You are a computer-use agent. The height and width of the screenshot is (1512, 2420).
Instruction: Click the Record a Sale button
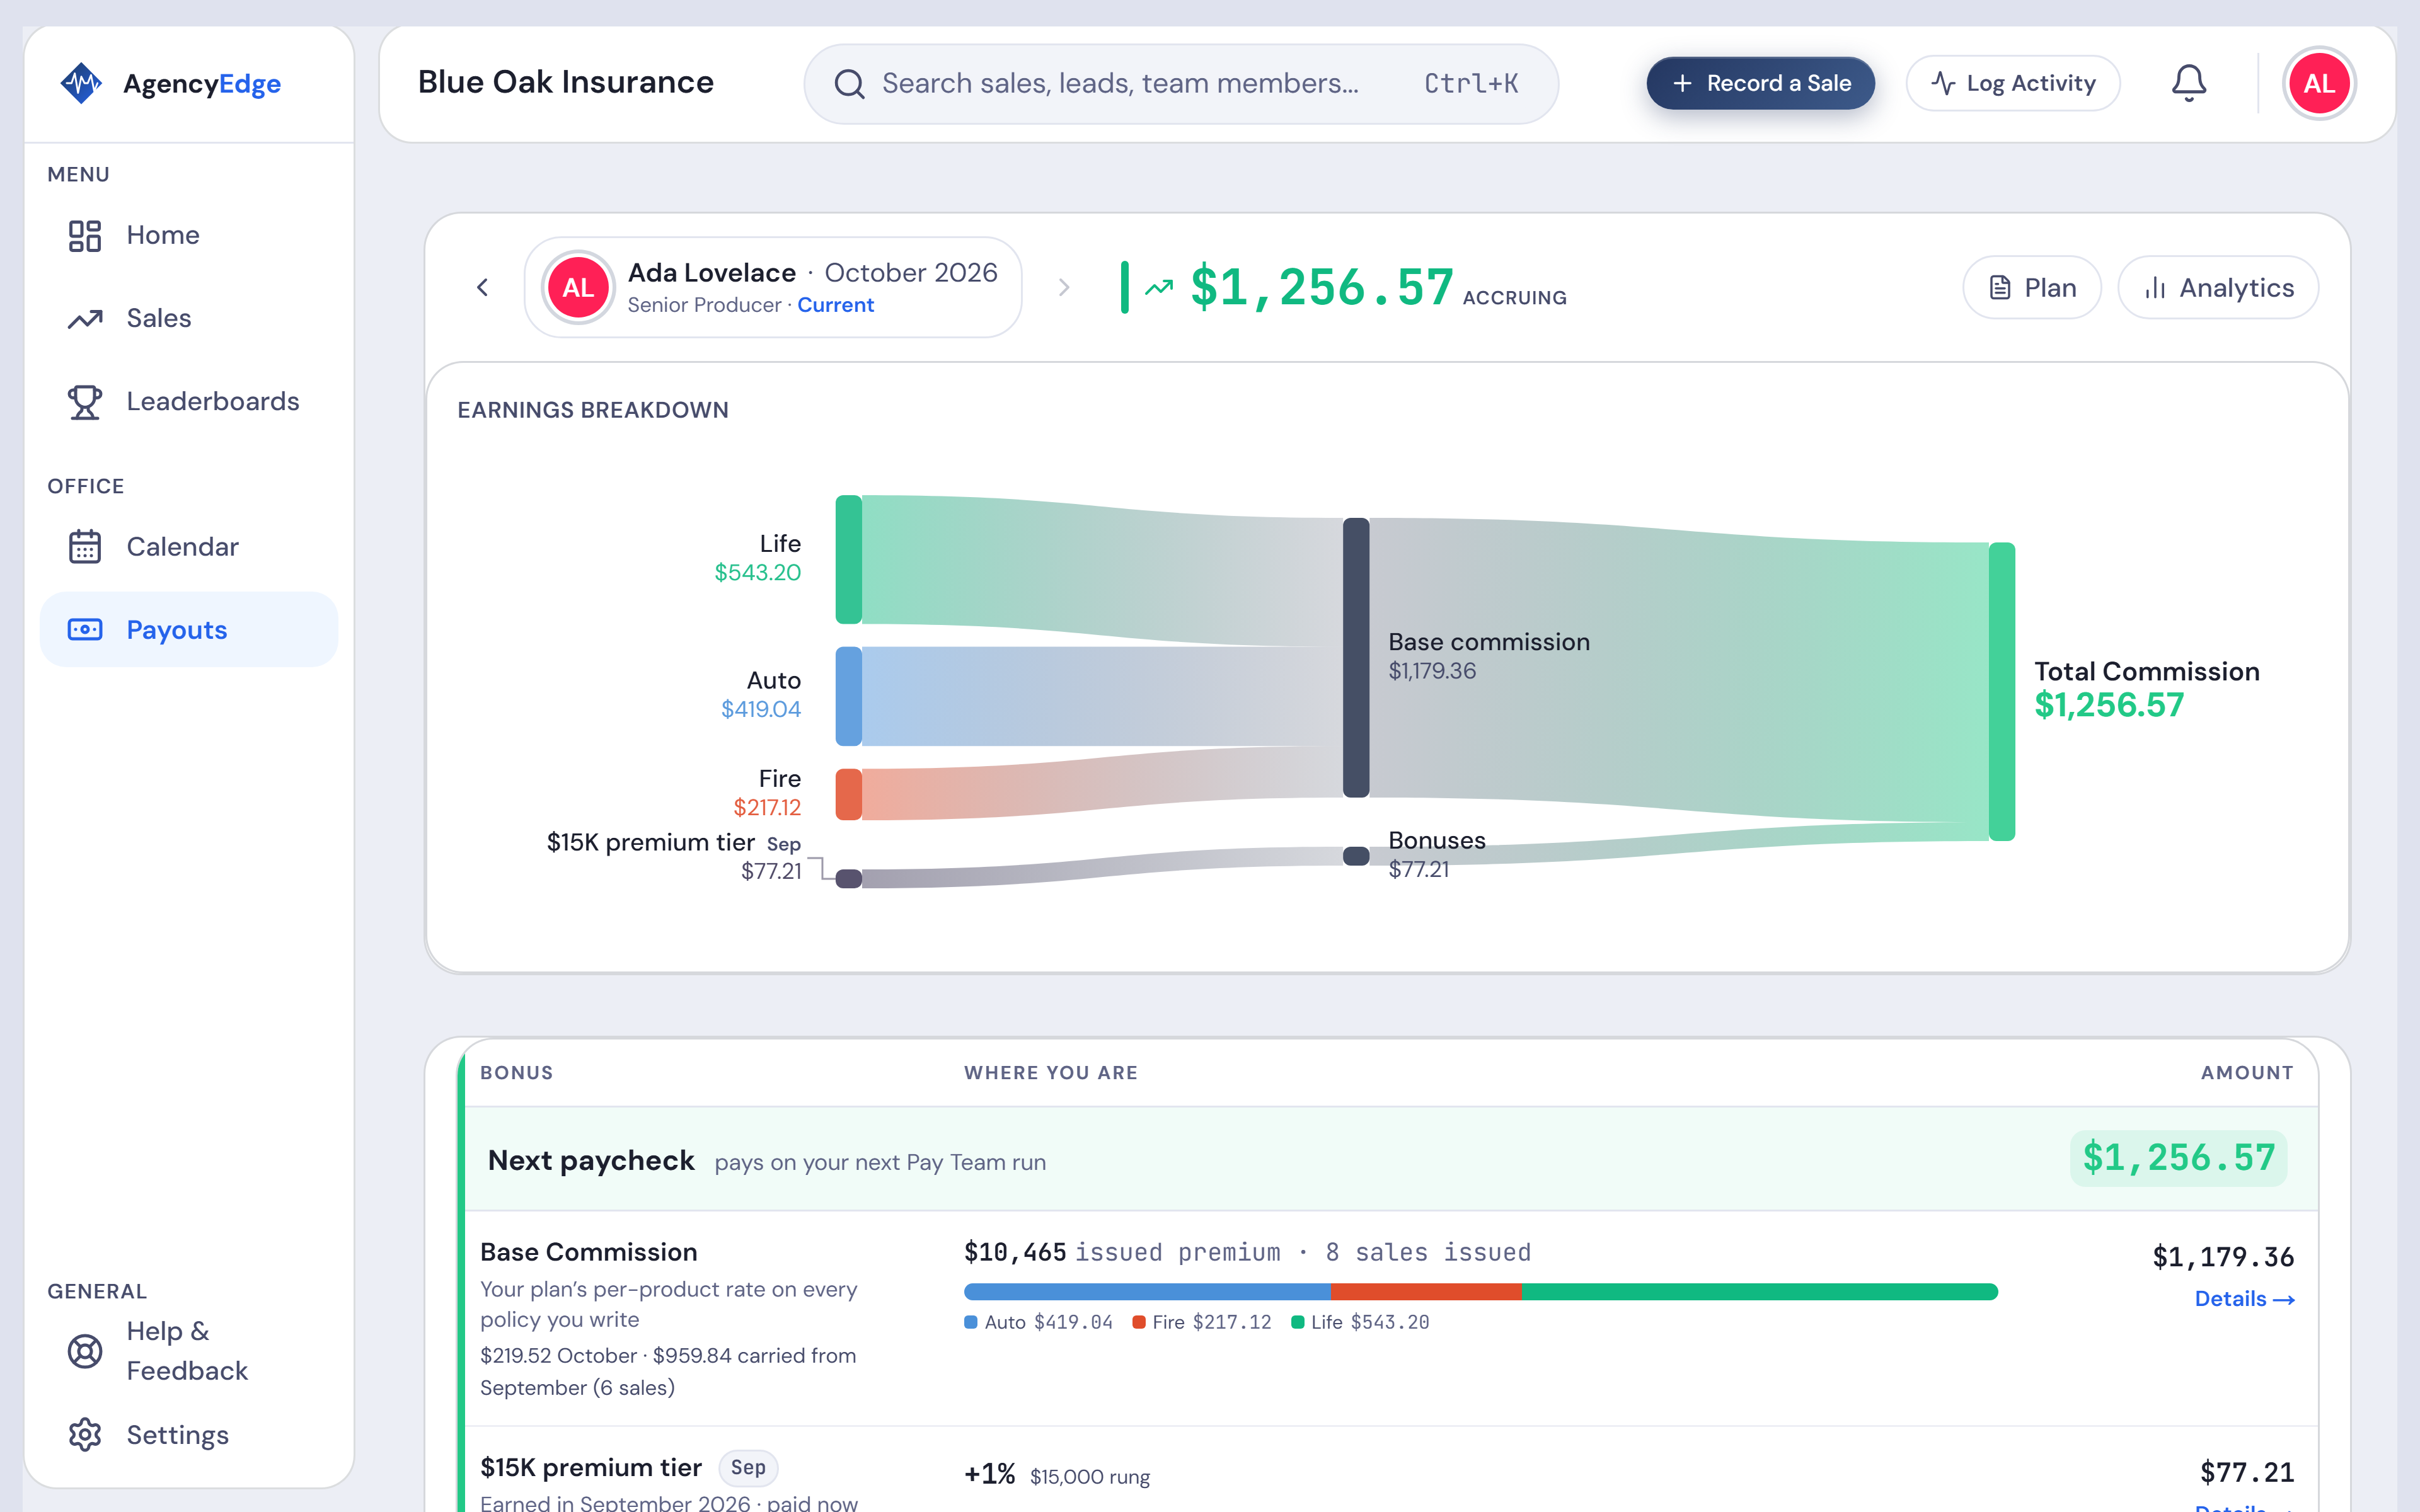click(x=1760, y=83)
